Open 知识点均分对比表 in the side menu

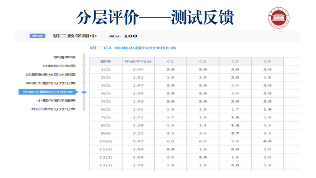[x=53, y=109]
